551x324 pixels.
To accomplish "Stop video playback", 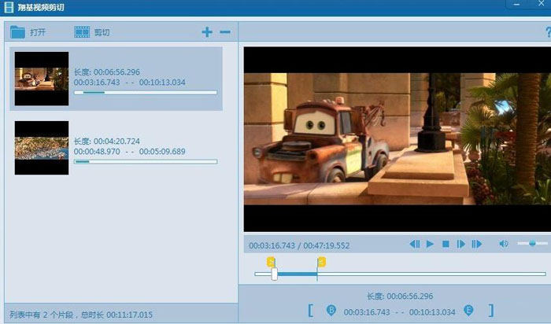I will (x=446, y=244).
